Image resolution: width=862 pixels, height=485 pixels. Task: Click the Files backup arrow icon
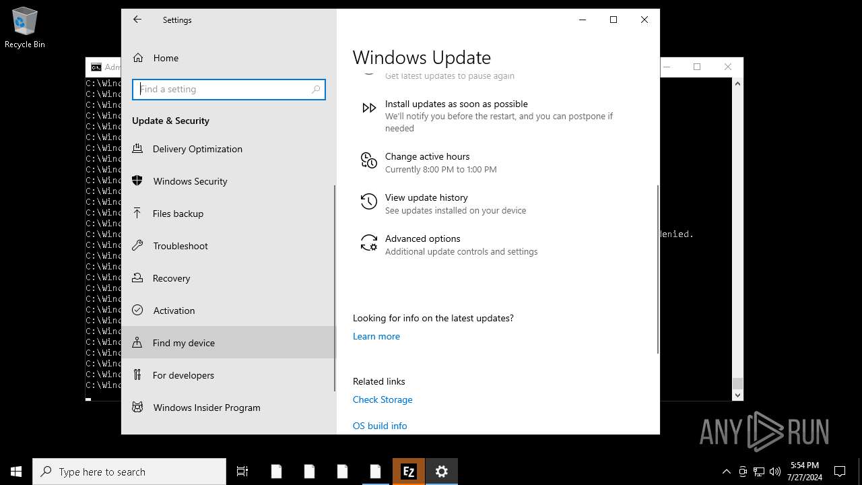[x=137, y=214]
